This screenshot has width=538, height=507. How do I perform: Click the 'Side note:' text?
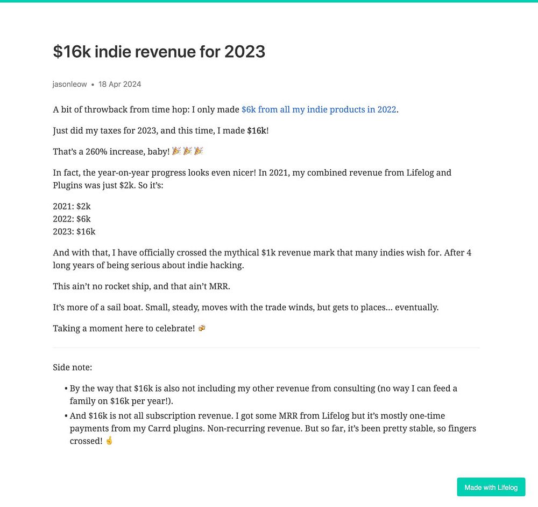pyautogui.click(x=72, y=367)
